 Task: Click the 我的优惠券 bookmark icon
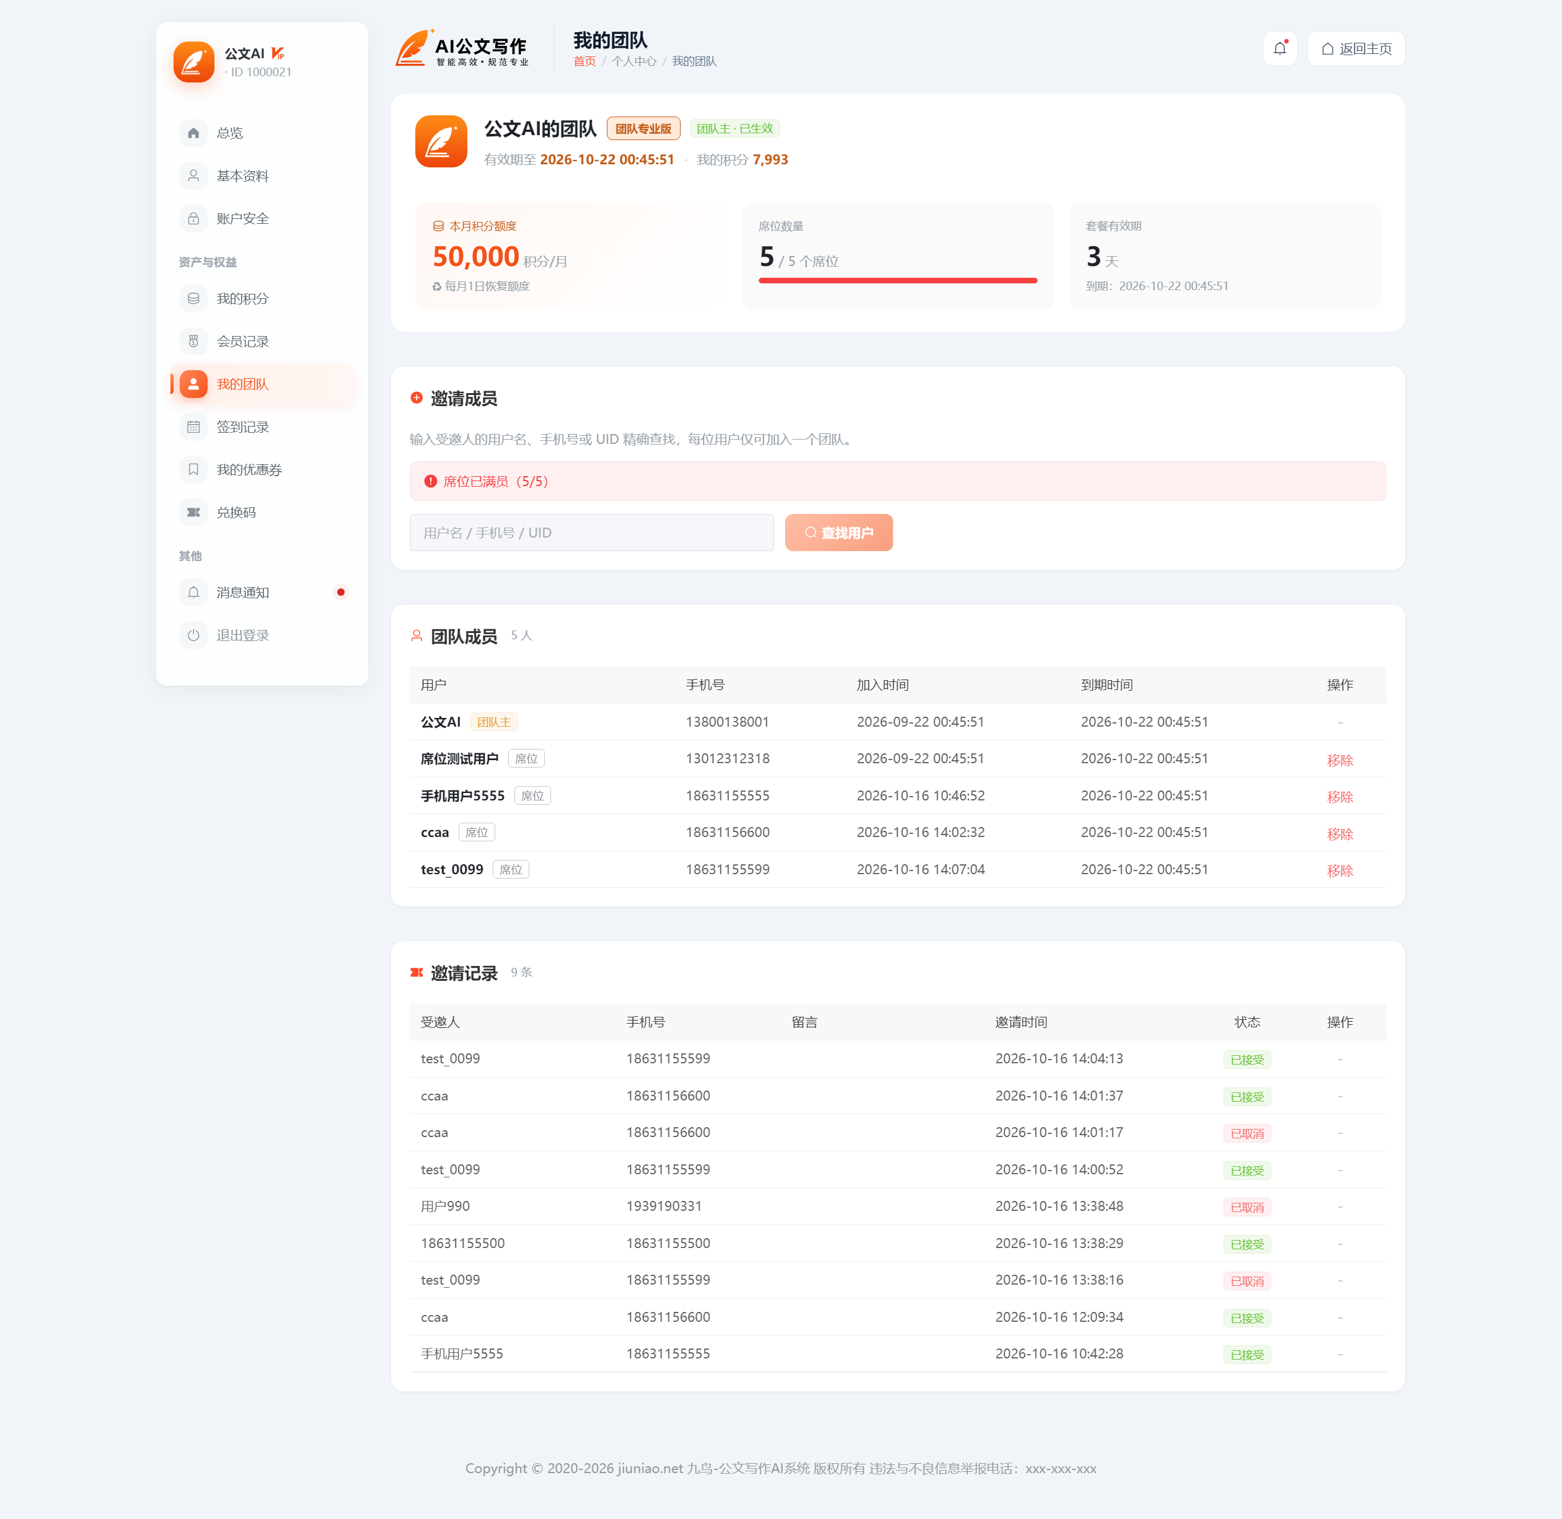coord(193,470)
